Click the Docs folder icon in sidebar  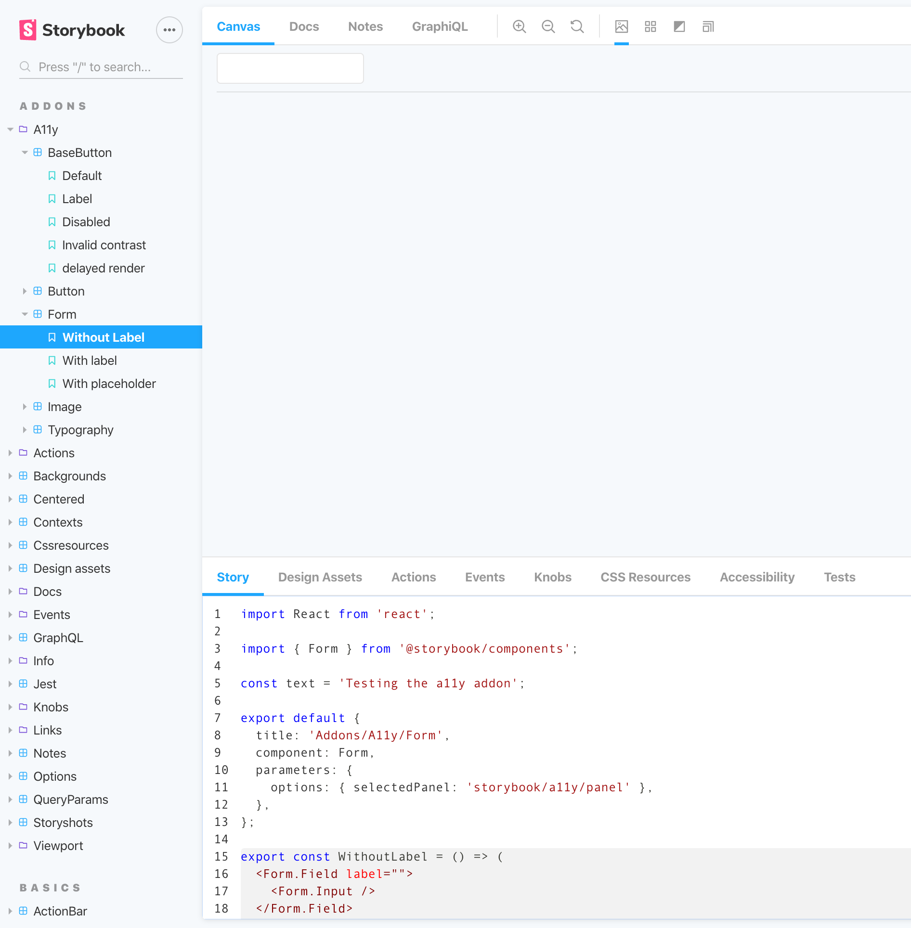pos(23,591)
